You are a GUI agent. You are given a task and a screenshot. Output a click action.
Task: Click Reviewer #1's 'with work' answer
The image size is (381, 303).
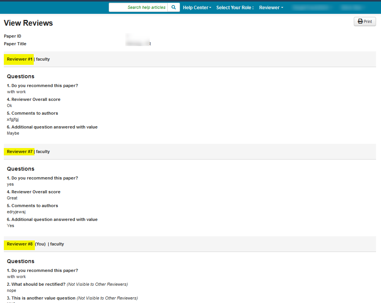click(16, 92)
